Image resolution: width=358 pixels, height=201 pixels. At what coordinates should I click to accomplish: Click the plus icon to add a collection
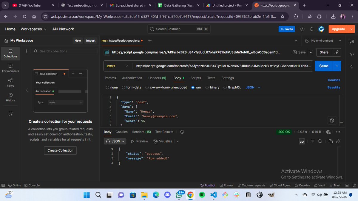(x=26, y=51)
